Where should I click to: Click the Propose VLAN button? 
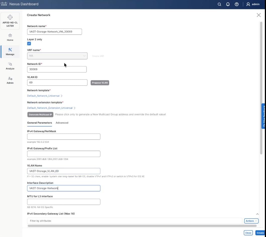[x=100, y=82]
